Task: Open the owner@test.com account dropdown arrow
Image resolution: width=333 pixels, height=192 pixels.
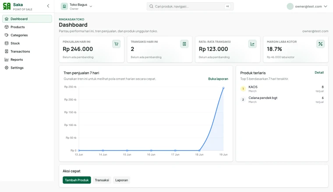Action: tap(326, 7)
